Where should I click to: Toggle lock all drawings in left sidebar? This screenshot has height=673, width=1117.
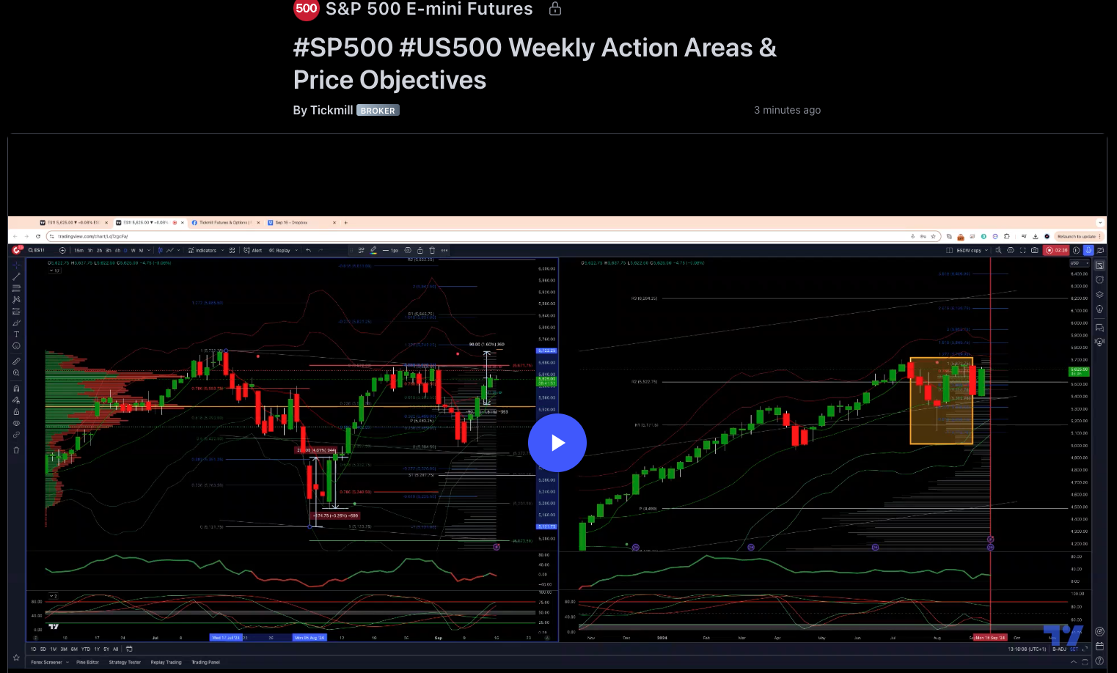[x=16, y=412]
